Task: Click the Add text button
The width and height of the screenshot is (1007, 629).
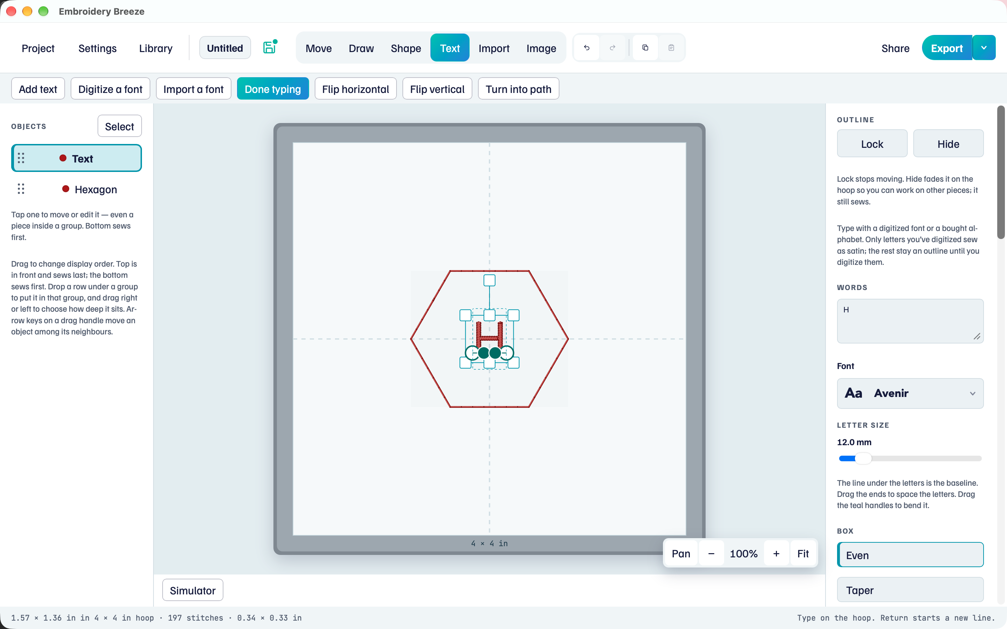Action: (38, 89)
